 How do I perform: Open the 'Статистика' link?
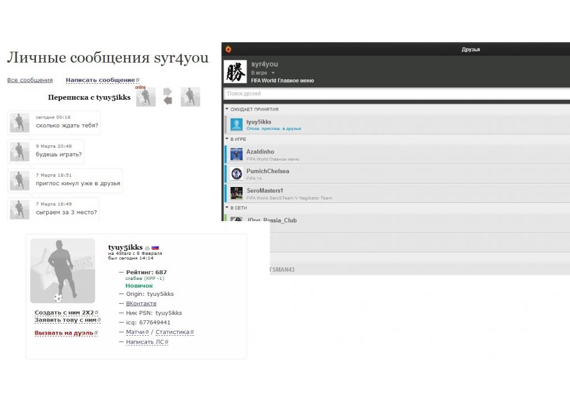point(174,332)
